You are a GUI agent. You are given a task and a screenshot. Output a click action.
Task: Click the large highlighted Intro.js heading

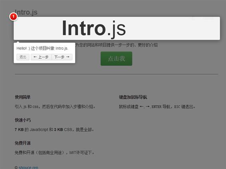pyautogui.click(x=94, y=28)
